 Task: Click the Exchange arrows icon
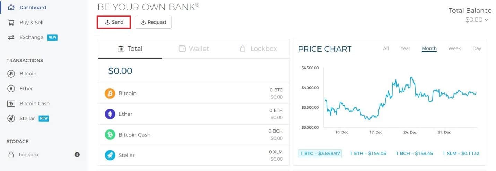pos(11,37)
